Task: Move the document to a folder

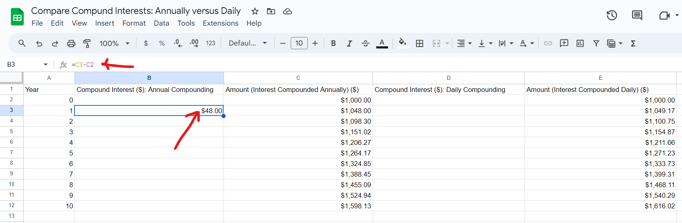Action: coord(271,11)
